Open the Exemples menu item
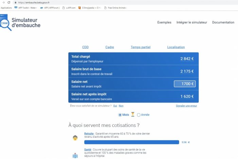 (x=164, y=22)
